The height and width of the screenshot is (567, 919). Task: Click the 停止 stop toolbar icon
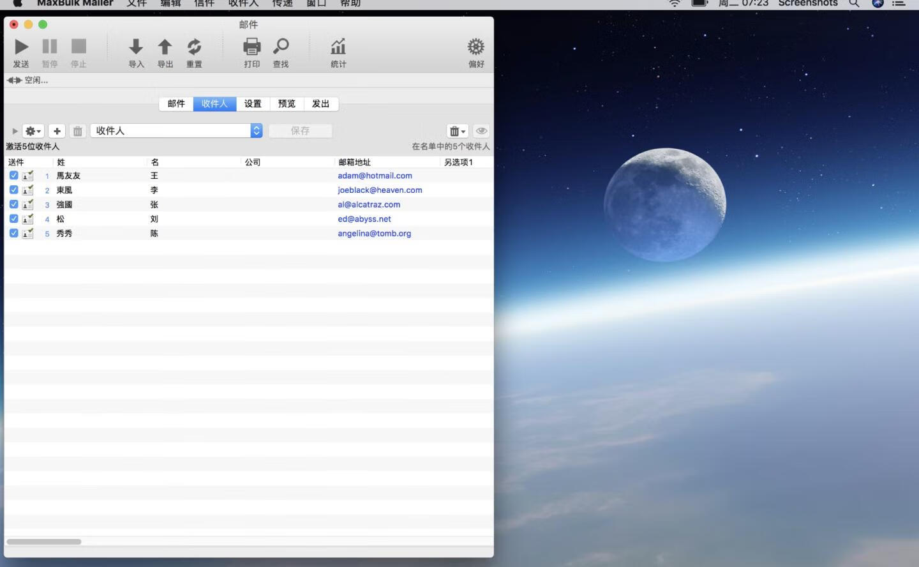pos(78,47)
